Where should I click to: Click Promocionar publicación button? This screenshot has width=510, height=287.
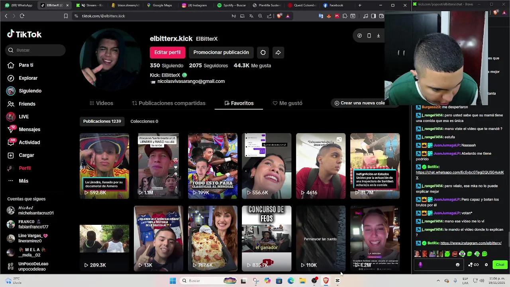pos(221,52)
